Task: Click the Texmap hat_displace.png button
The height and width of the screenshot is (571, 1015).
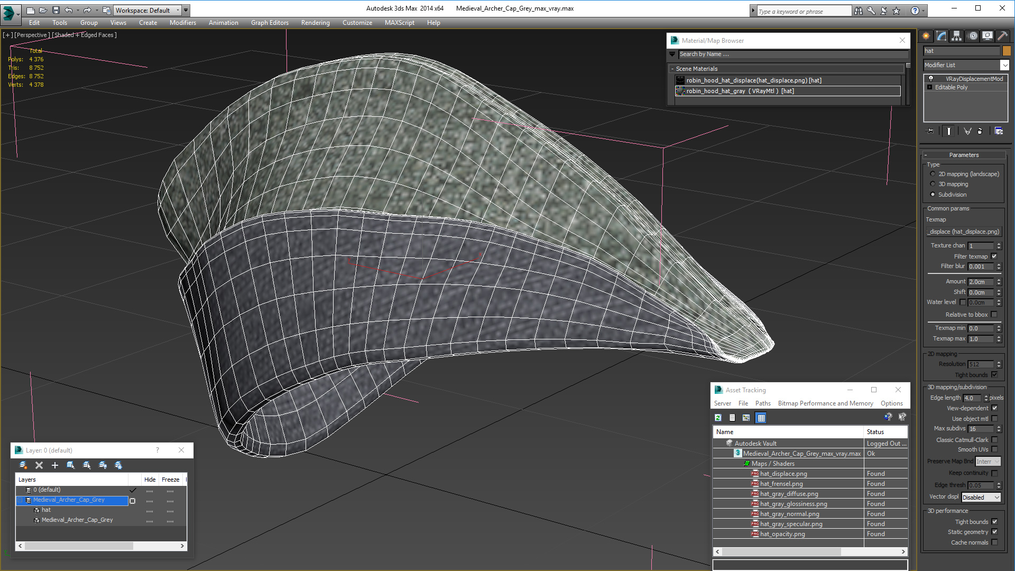Action: point(964,232)
